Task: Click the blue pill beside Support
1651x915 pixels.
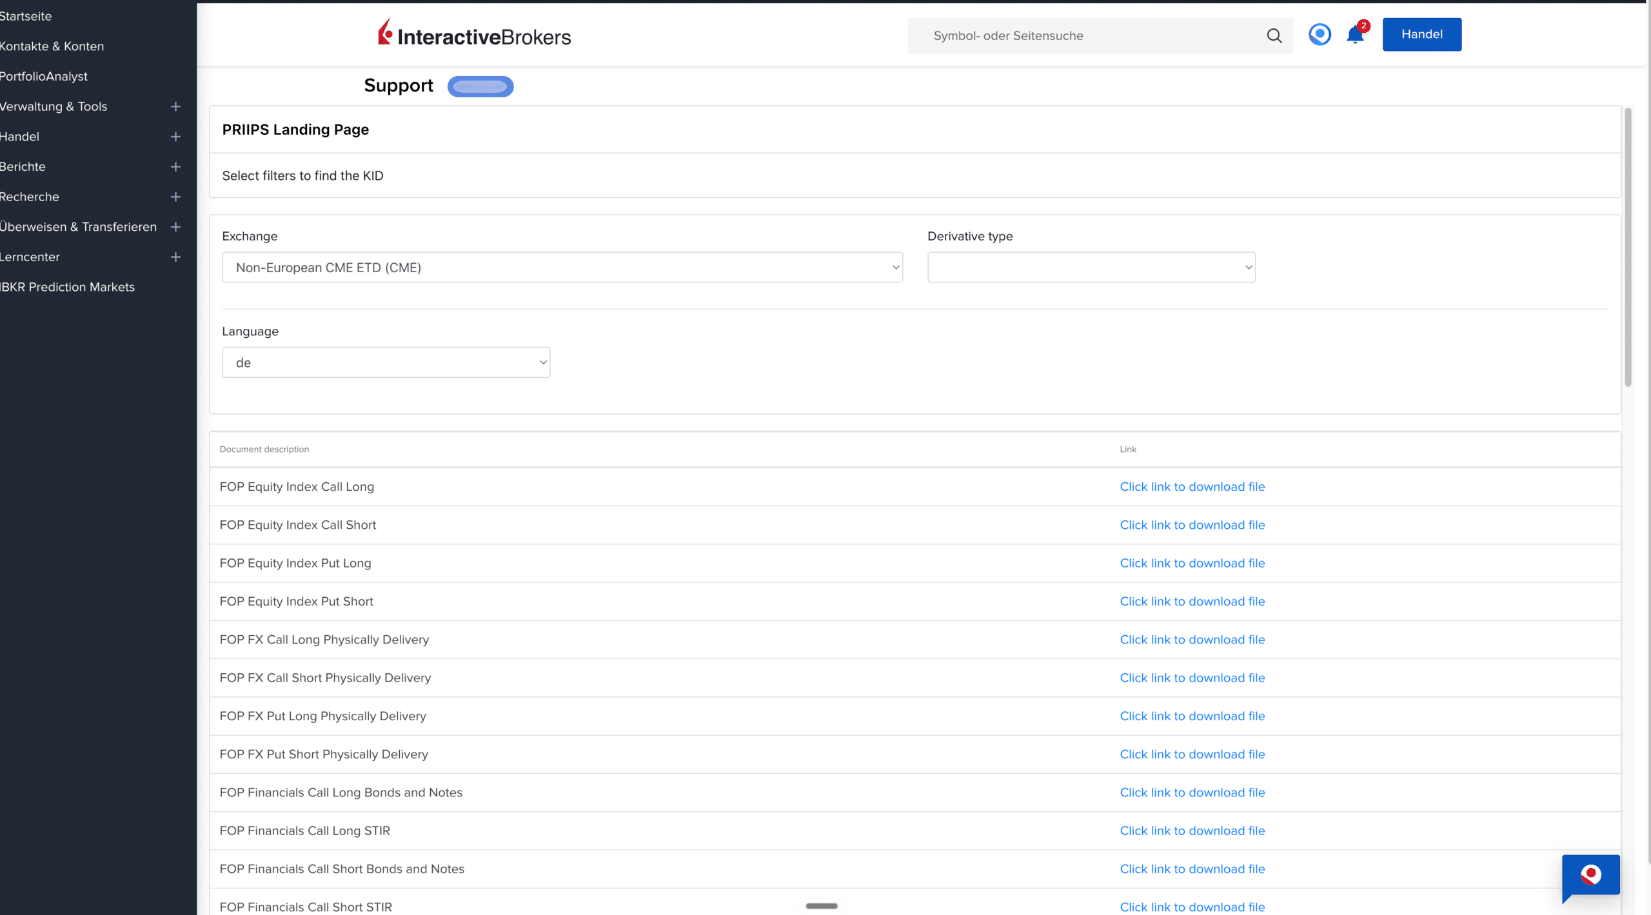Action: tap(480, 86)
